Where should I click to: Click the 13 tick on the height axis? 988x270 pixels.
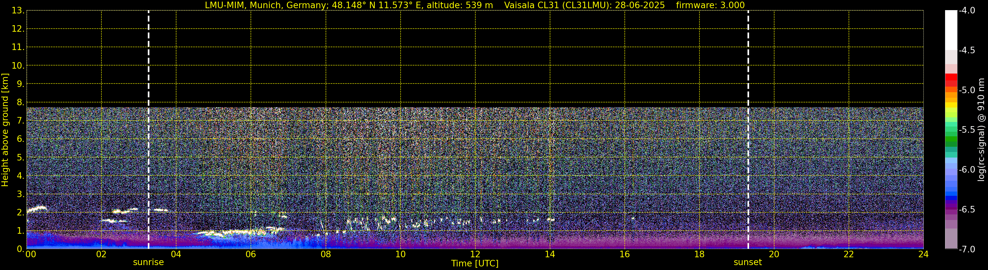[17, 11]
